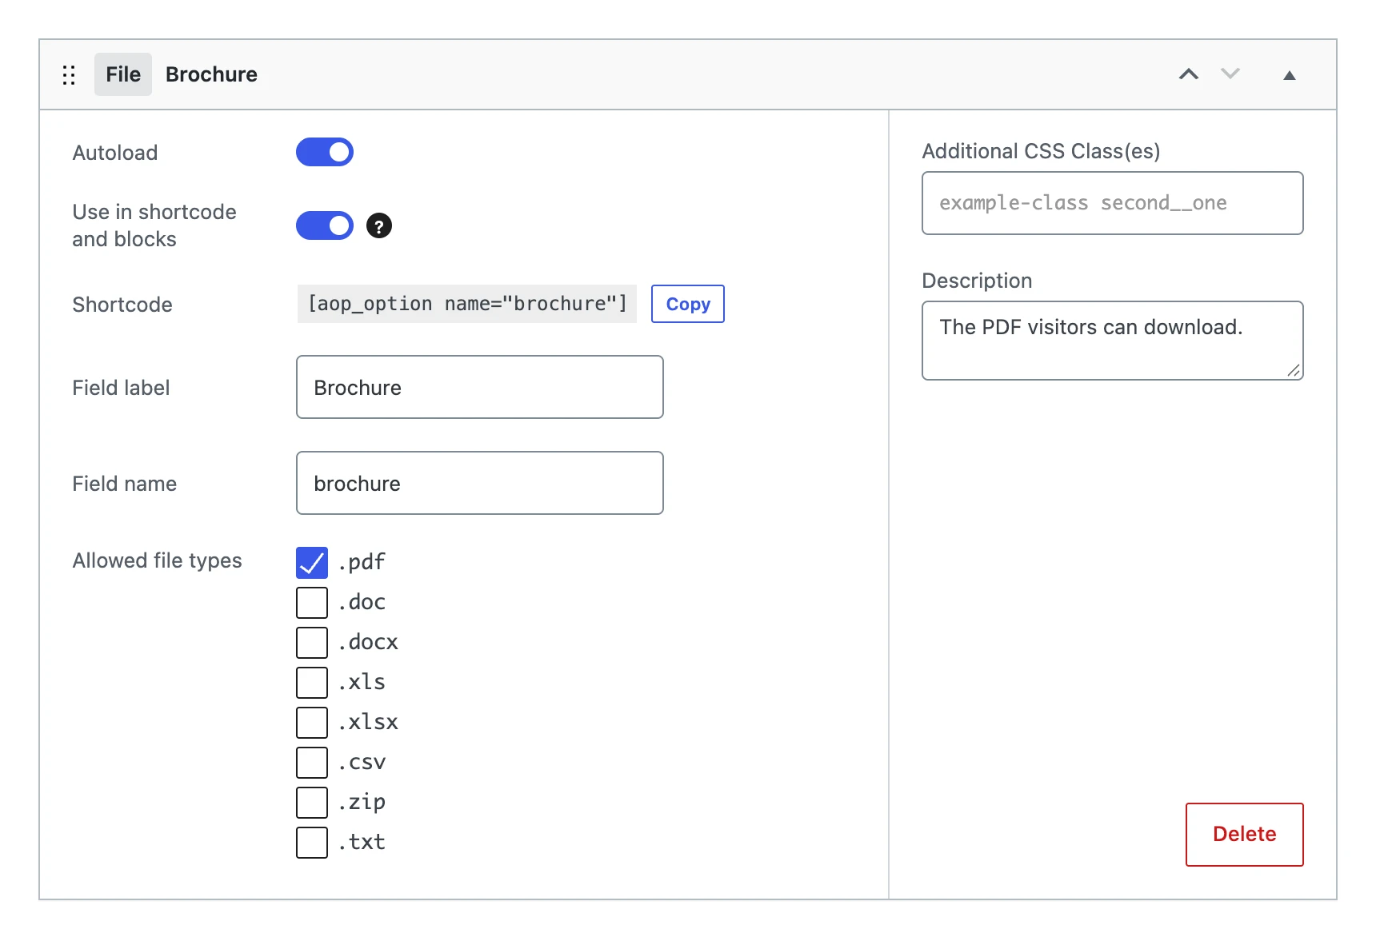This screenshot has width=1376, height=937.
Task: Click the Allowed file types label
Action: point(157,560)
